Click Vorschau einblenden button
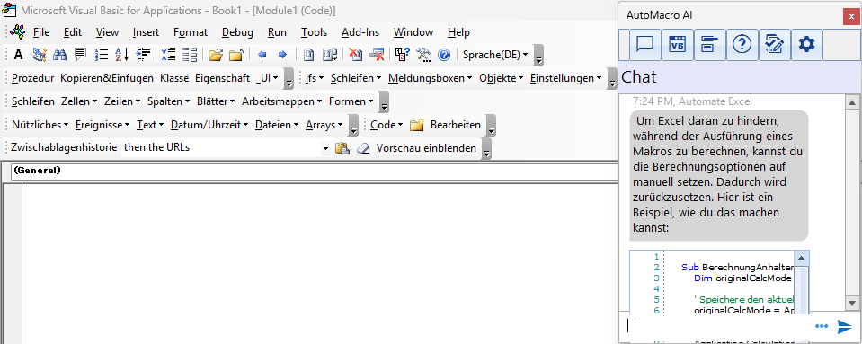Viewport: 862px width, 344px height. (x=426, y=148)
